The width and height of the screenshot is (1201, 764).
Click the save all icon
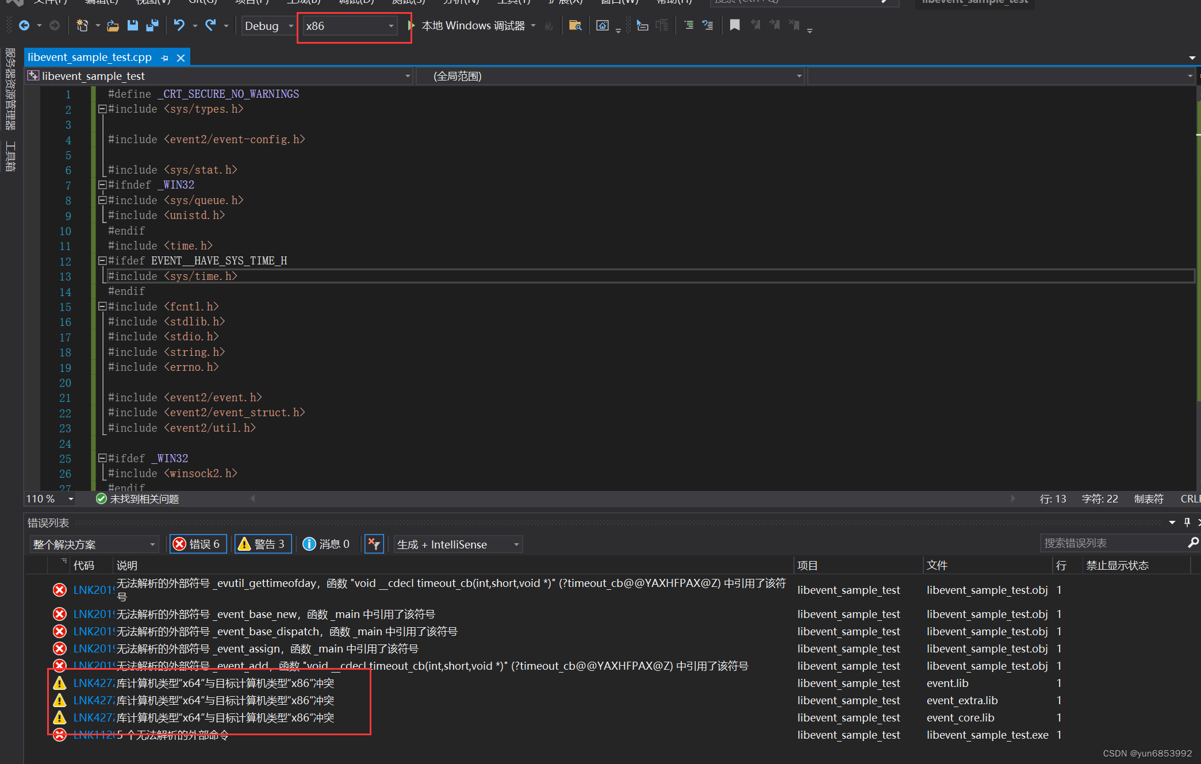click(152, 26)
